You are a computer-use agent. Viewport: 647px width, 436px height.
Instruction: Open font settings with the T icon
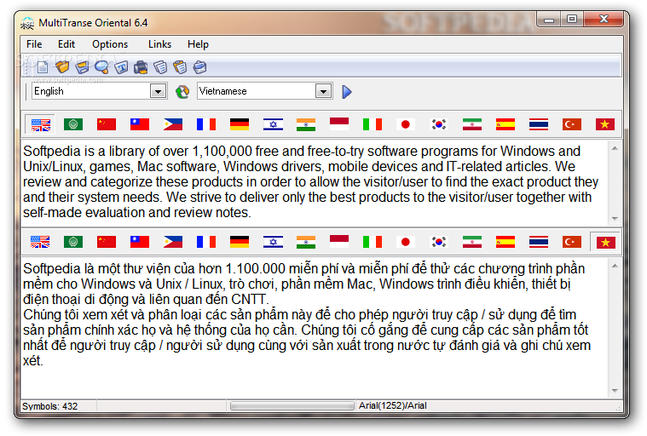[x=121, y=66]
